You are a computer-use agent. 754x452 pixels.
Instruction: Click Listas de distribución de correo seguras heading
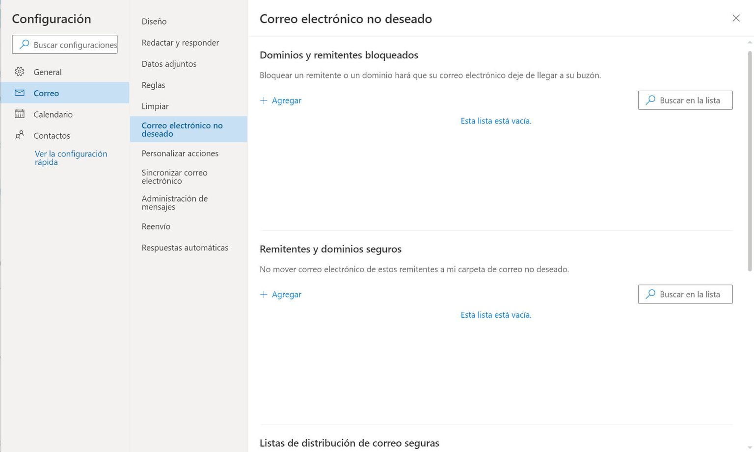coord(350,443)
